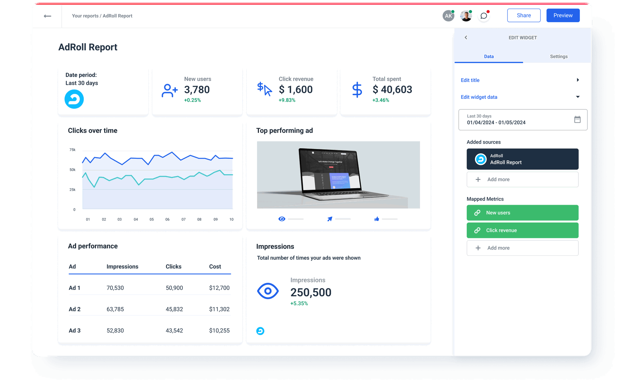This screenshot has width=624, height=380.
Task: Click the Preview button
Action: pos(563,15)
